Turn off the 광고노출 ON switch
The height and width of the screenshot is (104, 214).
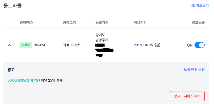(x=199, y=45)
